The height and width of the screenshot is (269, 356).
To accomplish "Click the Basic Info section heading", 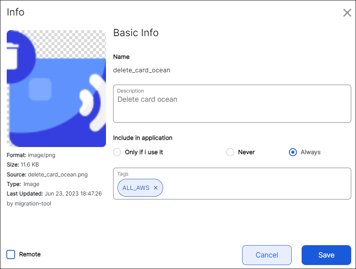I will coord(136,33).
